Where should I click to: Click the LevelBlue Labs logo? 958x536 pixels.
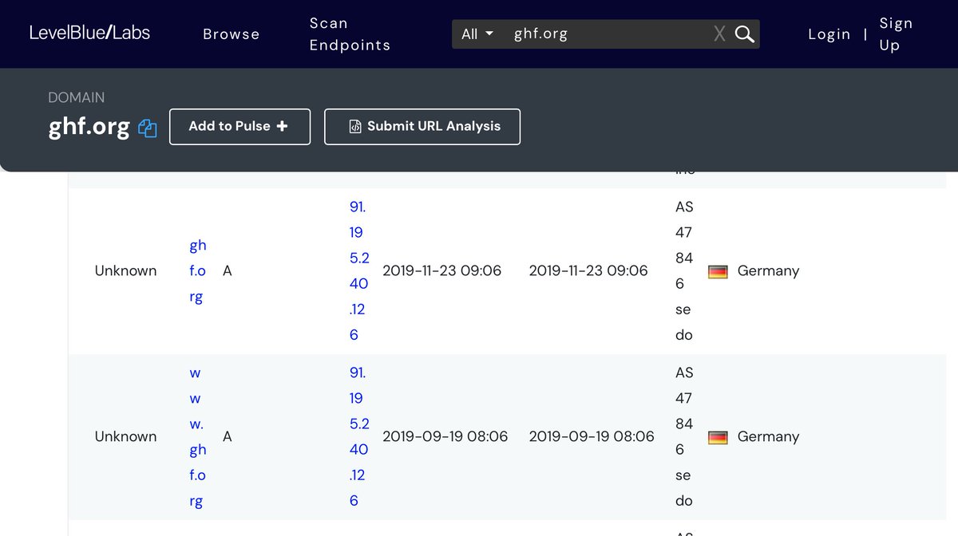coord(89,33)
